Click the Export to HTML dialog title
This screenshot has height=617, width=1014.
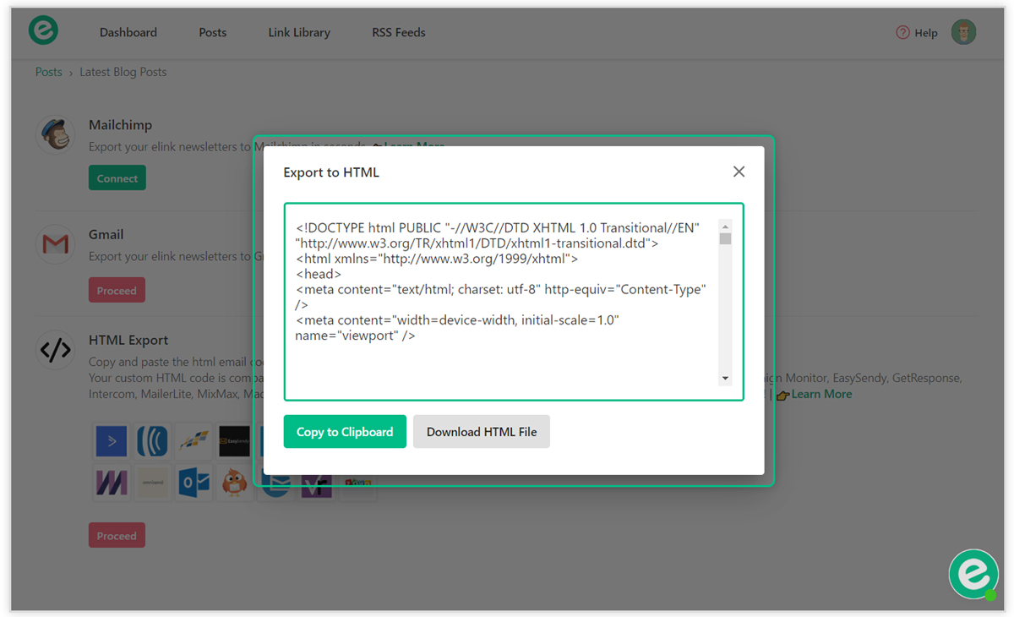coord(331,172)
